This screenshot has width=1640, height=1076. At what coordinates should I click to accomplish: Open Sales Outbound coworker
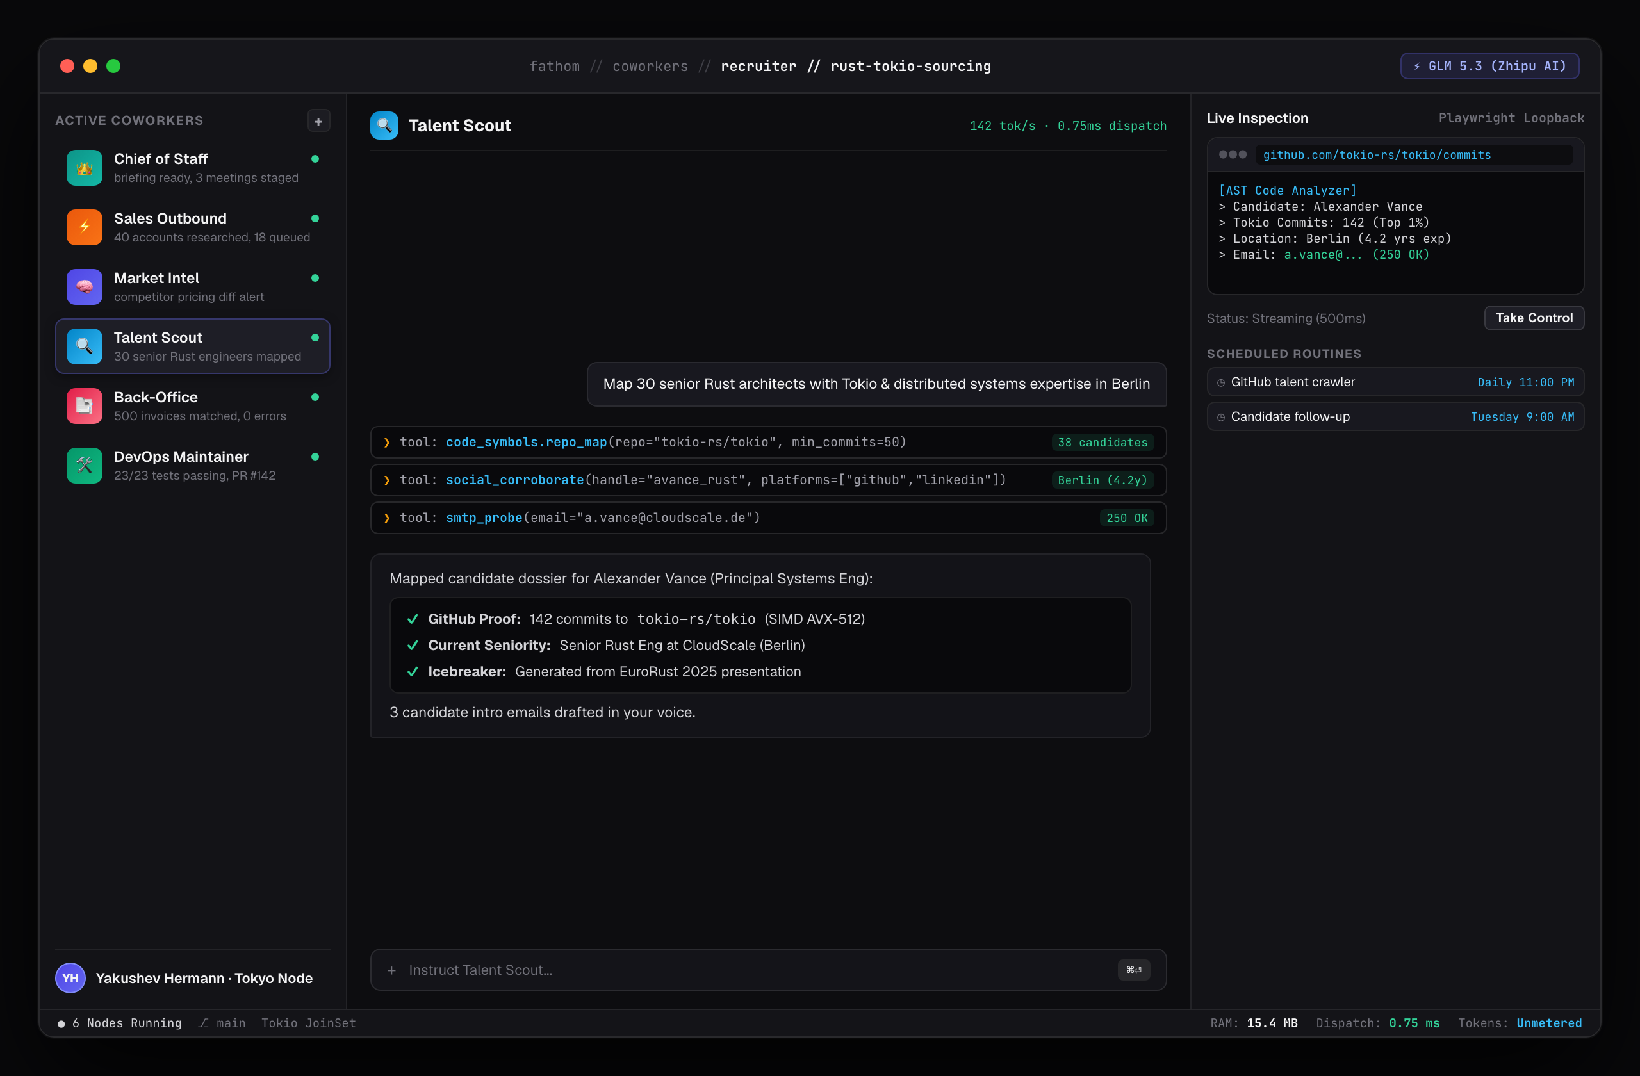point(192,227)
